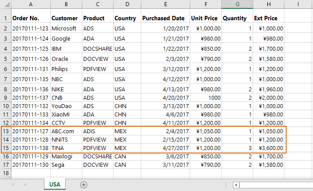Click CHN country in YouDao row
Viewport: 313px width, 191px height.
pos(127,106)
